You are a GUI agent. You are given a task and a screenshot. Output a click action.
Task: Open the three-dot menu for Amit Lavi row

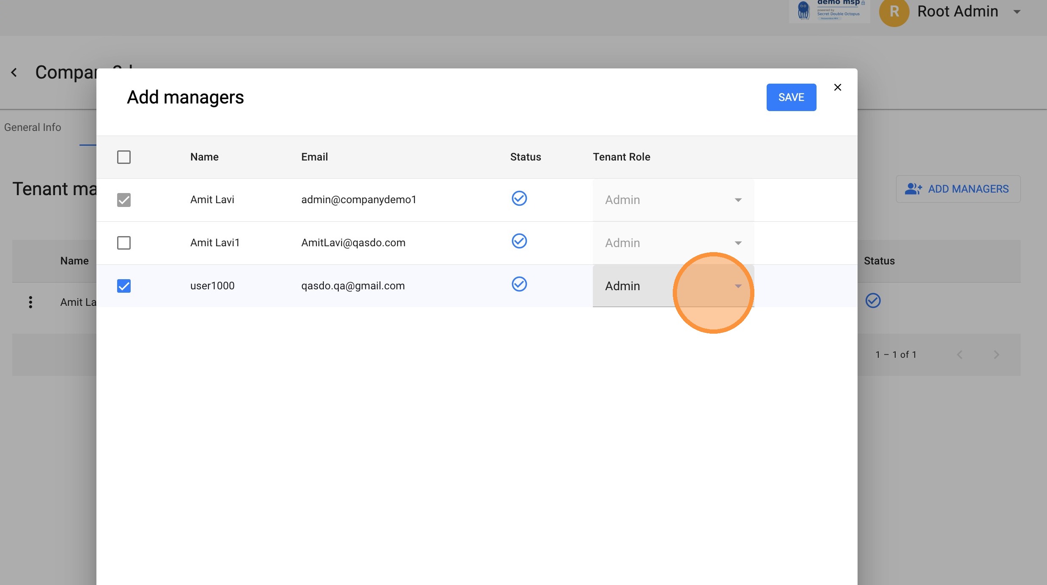point(30,302)
